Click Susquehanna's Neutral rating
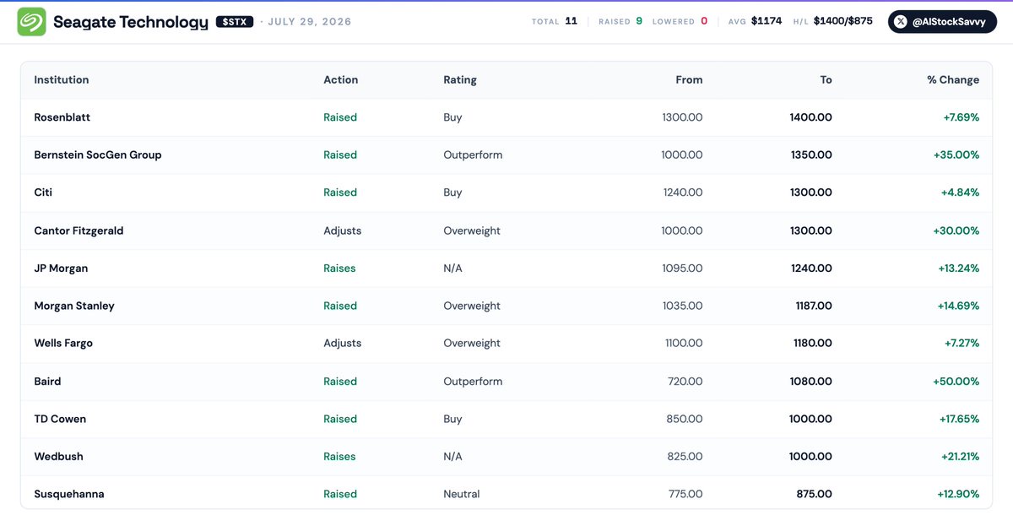 pos(462,494)
